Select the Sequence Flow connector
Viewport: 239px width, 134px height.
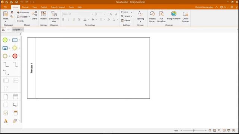click(6, 64)
